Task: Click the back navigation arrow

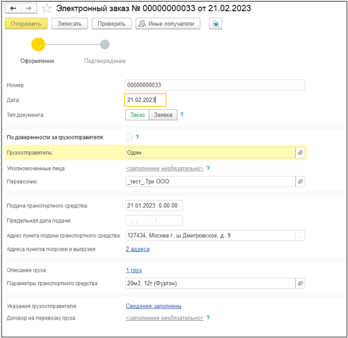Action: pos(13,9)
